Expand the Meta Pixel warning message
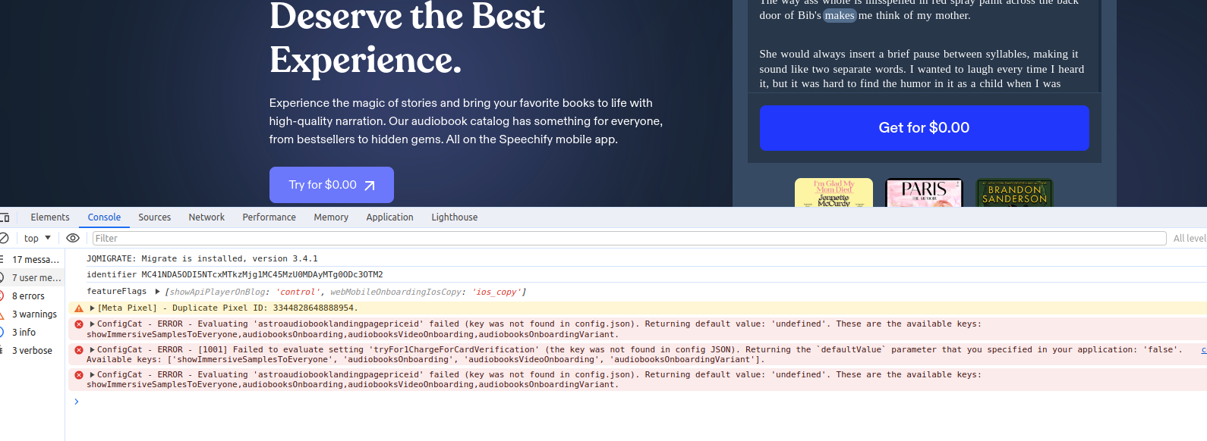 [93, 308]
